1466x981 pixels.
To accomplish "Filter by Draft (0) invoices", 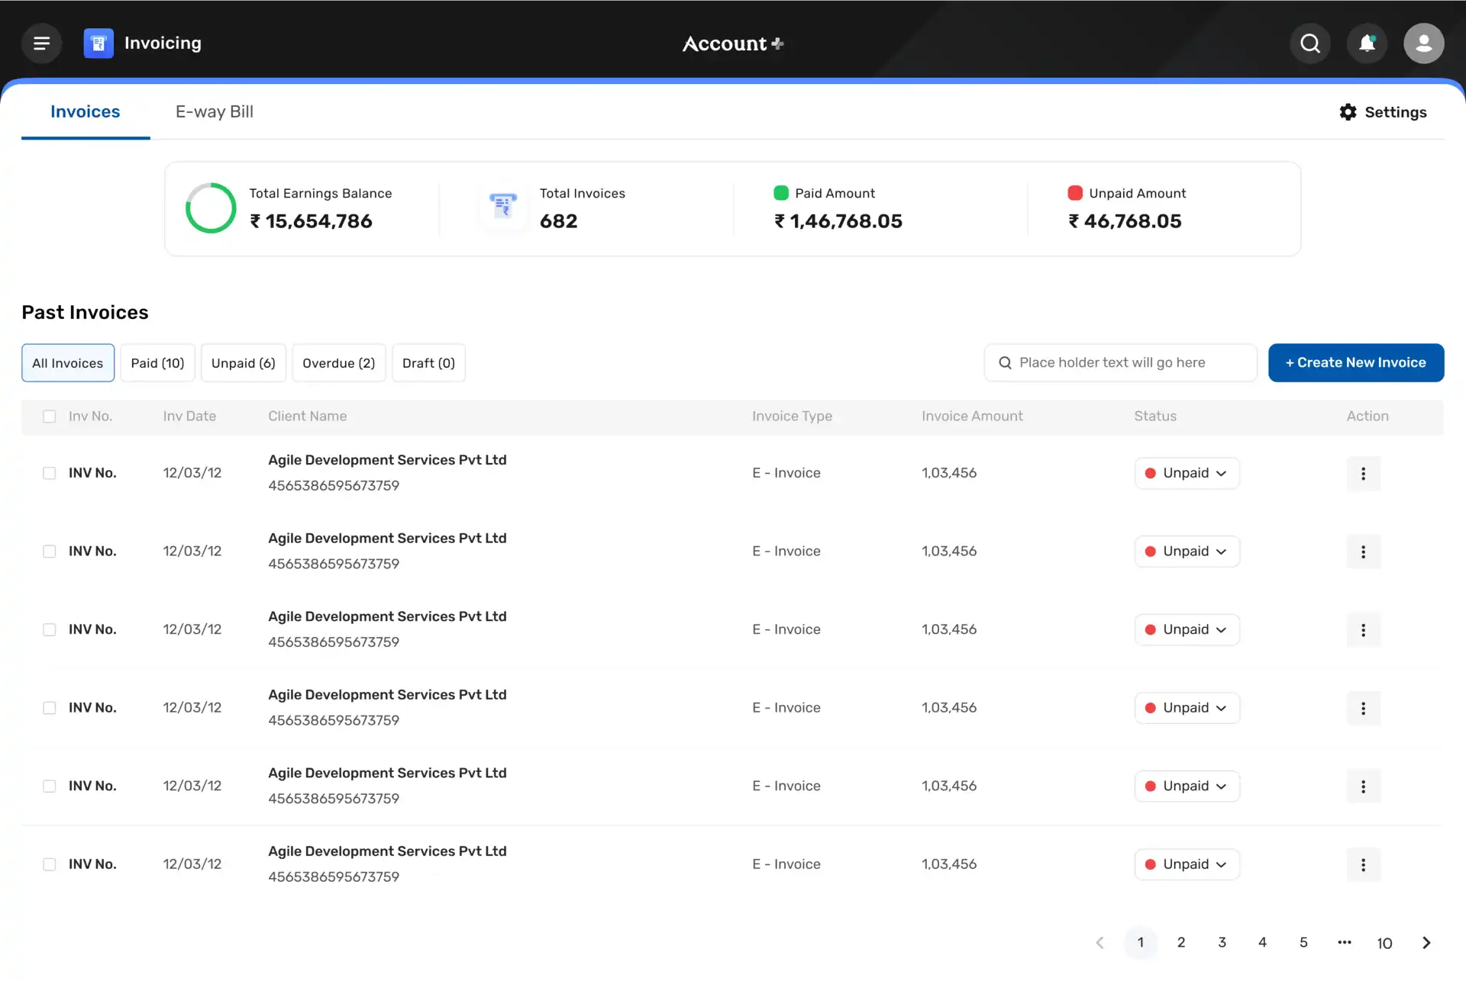I will (428, 363).
